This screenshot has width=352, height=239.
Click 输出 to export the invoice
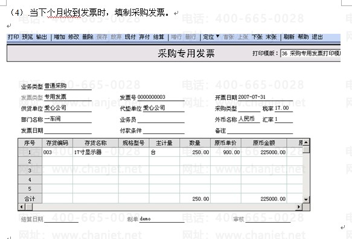click(x=42, y=37)
